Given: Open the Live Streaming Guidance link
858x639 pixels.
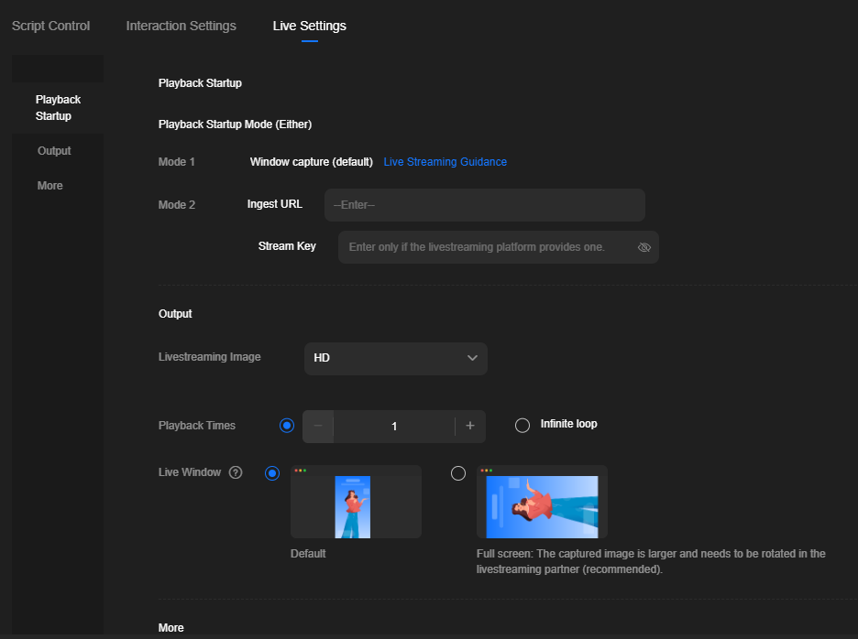Looking at the screenshot, I should [445, 162].
